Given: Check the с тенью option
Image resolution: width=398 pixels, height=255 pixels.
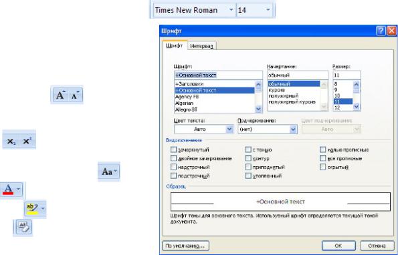Looking at the screenshot, I should tap(248, 150).
